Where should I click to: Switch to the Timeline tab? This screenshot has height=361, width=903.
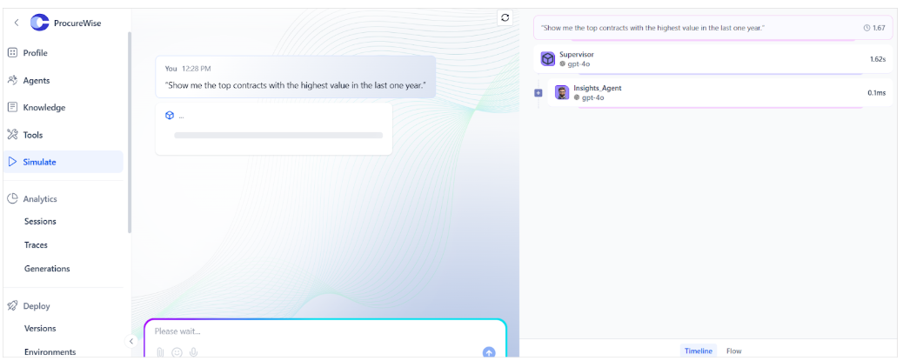(699, 351)
